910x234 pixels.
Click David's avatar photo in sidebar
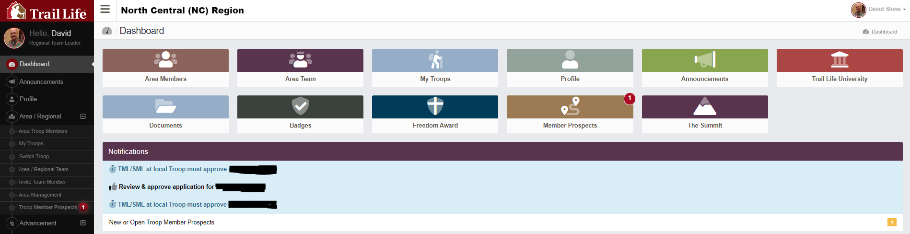(14, 38)
